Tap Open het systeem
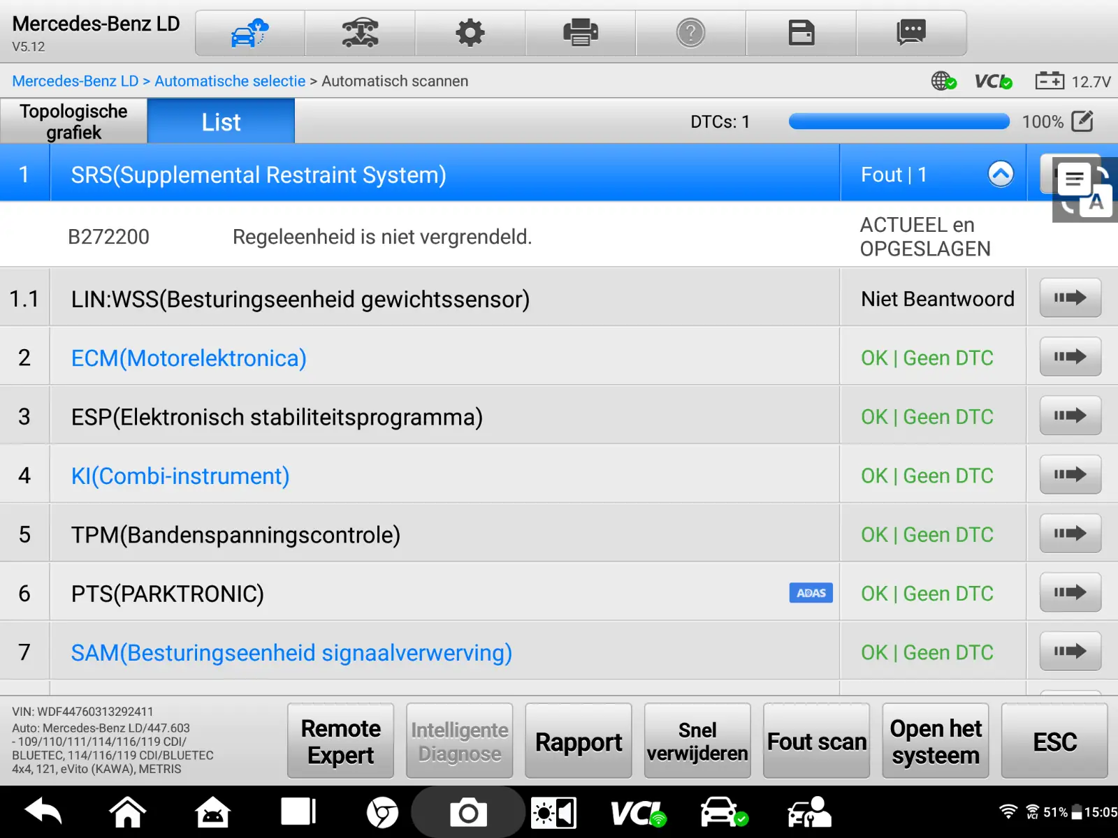This screenshot has height=838, width=1118. point(936,741)
